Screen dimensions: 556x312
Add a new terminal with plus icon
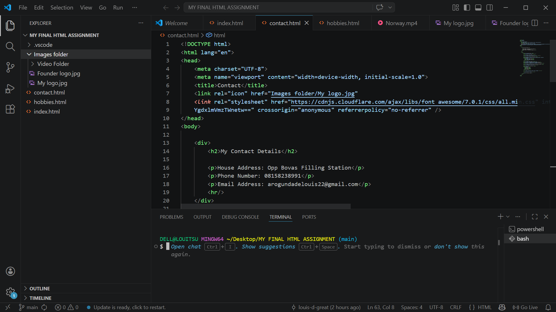pyautogui.click(x=500, y=217)
